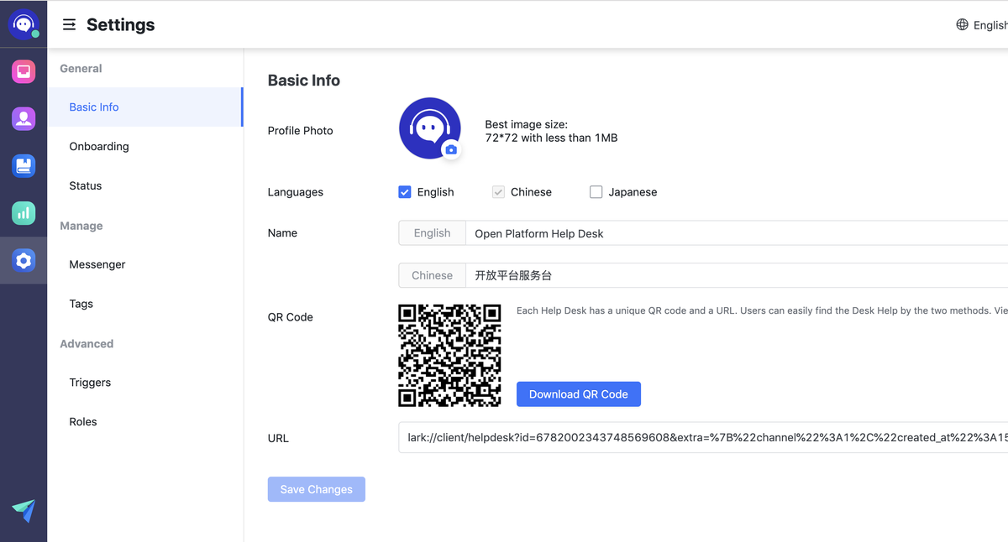Viewport: 1008px width, 542px height.
Task: Click the camera icon on the profile photo
Action: point(452,149)
